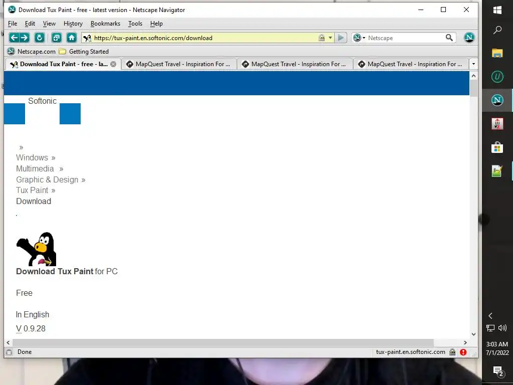Show hidden system tray icons chevron
This screenshot has width=513, height=385.
(490, 316)
